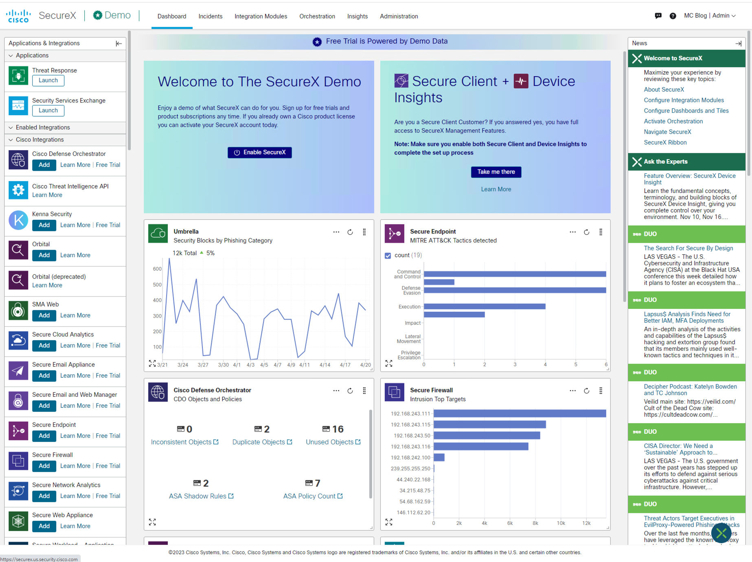The width and height of the screenshot is (752, 562).
Task: Switch to the Incidents tab
Action: [210, 16]
